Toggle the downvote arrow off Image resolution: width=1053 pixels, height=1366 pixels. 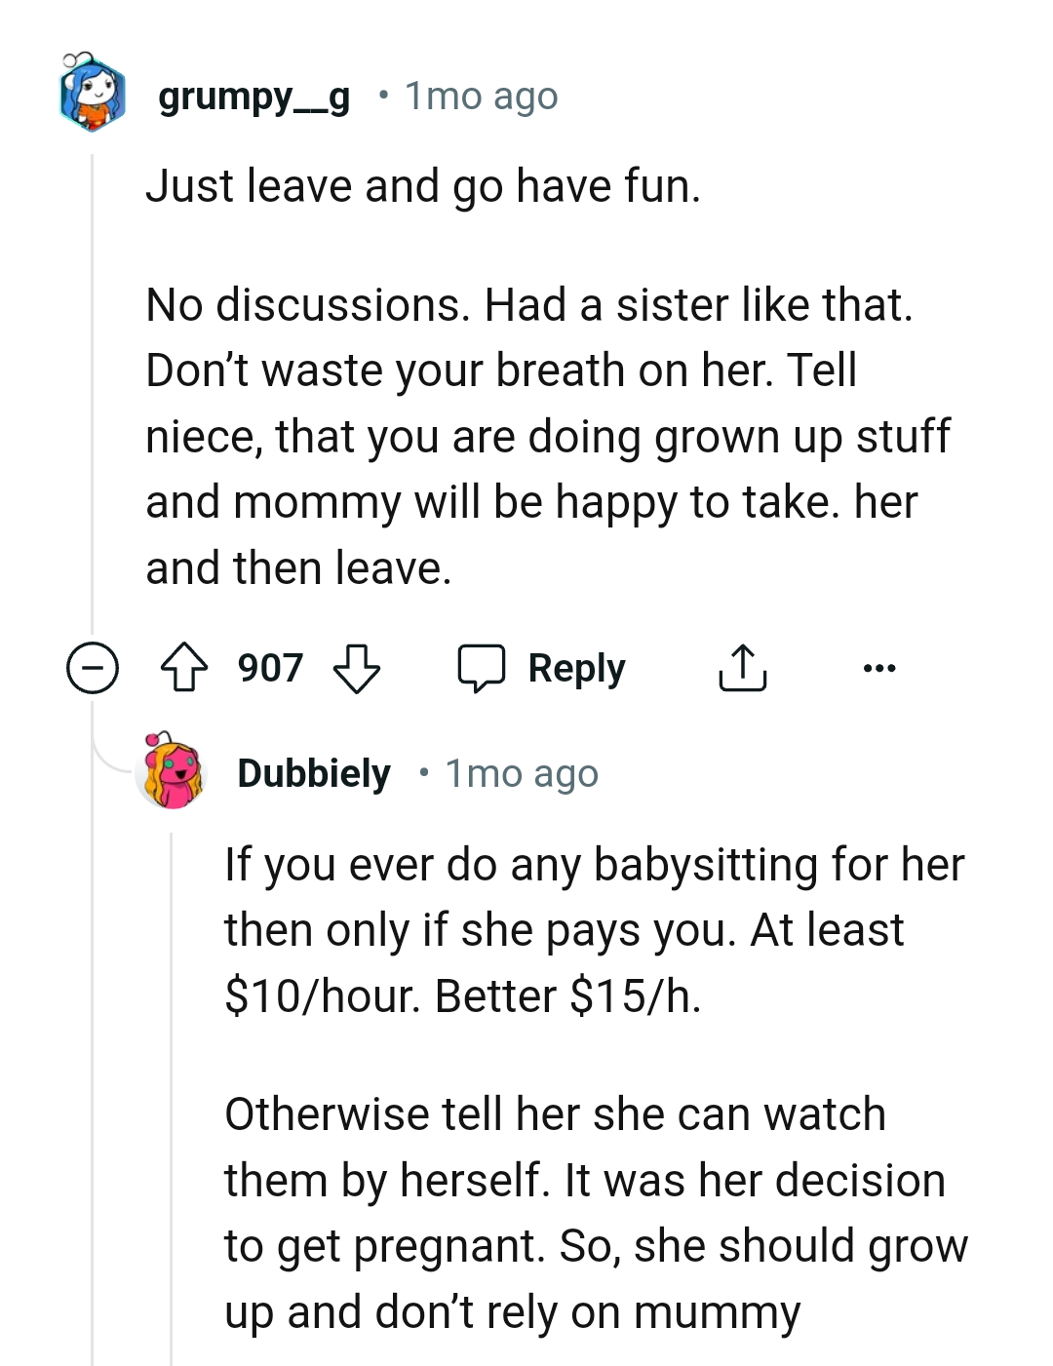tap(359, 669)
